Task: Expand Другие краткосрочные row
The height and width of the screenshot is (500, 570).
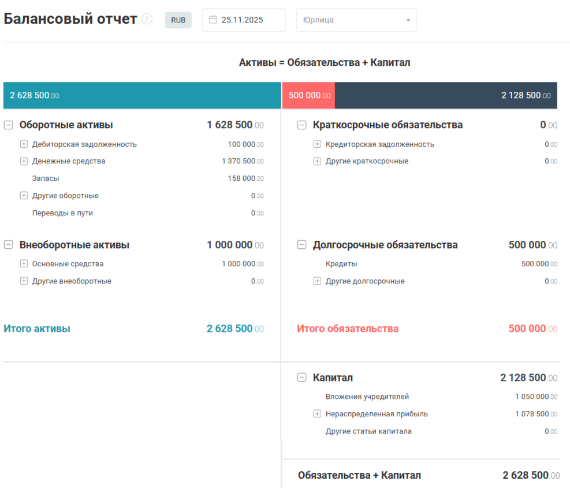Action: tap(317, 161)
